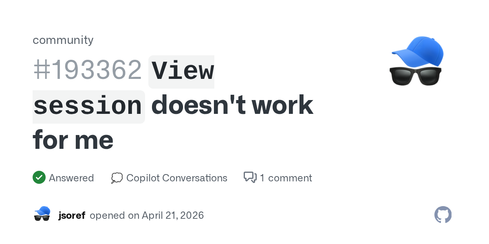
Task: View the '1 comment' text
Action: [286, 178]
